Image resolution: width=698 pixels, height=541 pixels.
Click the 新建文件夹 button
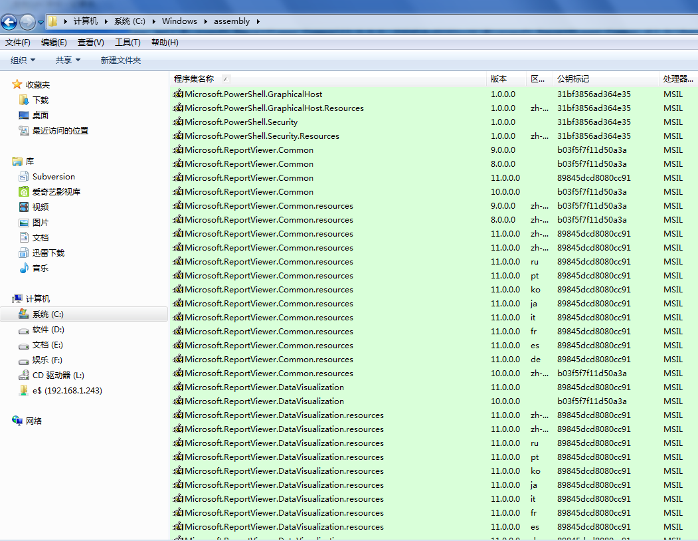122,60
